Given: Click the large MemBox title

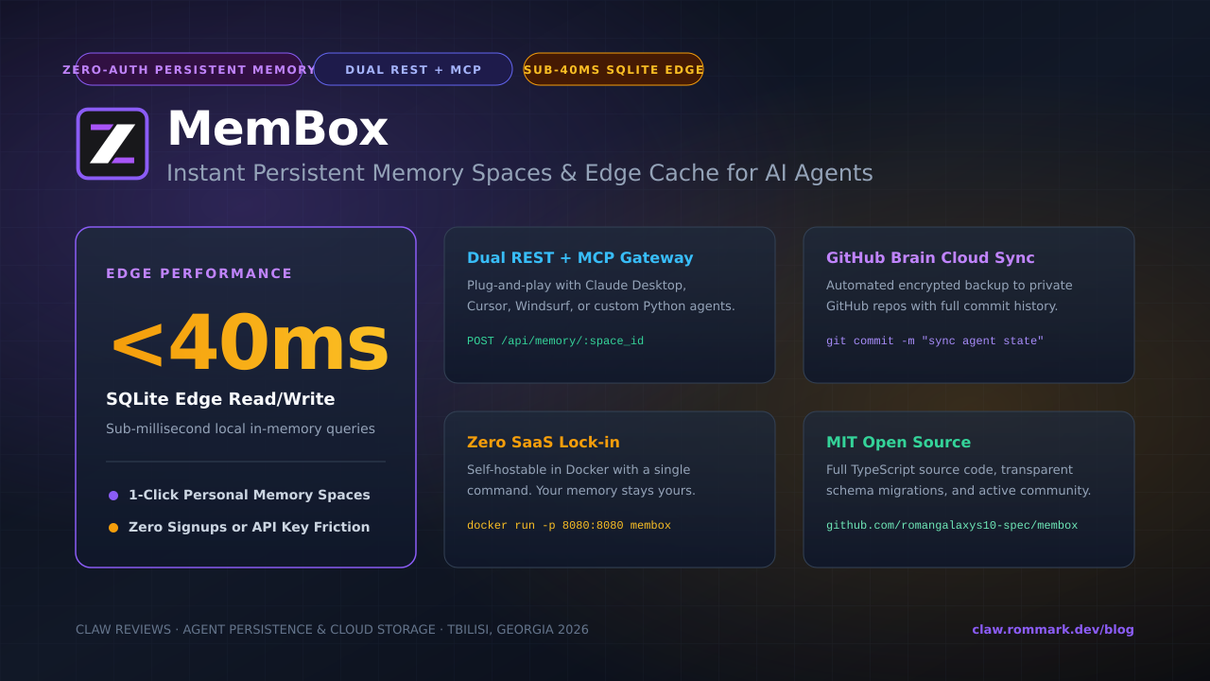Looking at the screenshot, I should coord(278,129).
